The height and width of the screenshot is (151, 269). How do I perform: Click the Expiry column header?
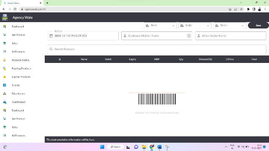[133, 59]
